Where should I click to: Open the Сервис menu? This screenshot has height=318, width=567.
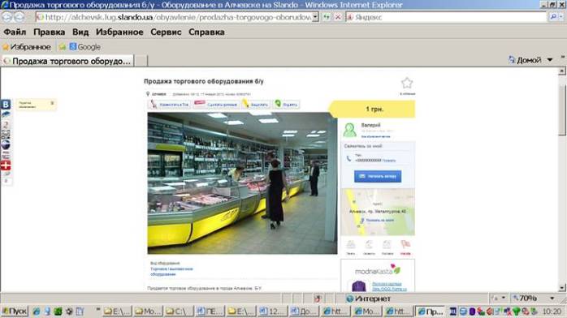pyautogui.click(x=166, y=32)
